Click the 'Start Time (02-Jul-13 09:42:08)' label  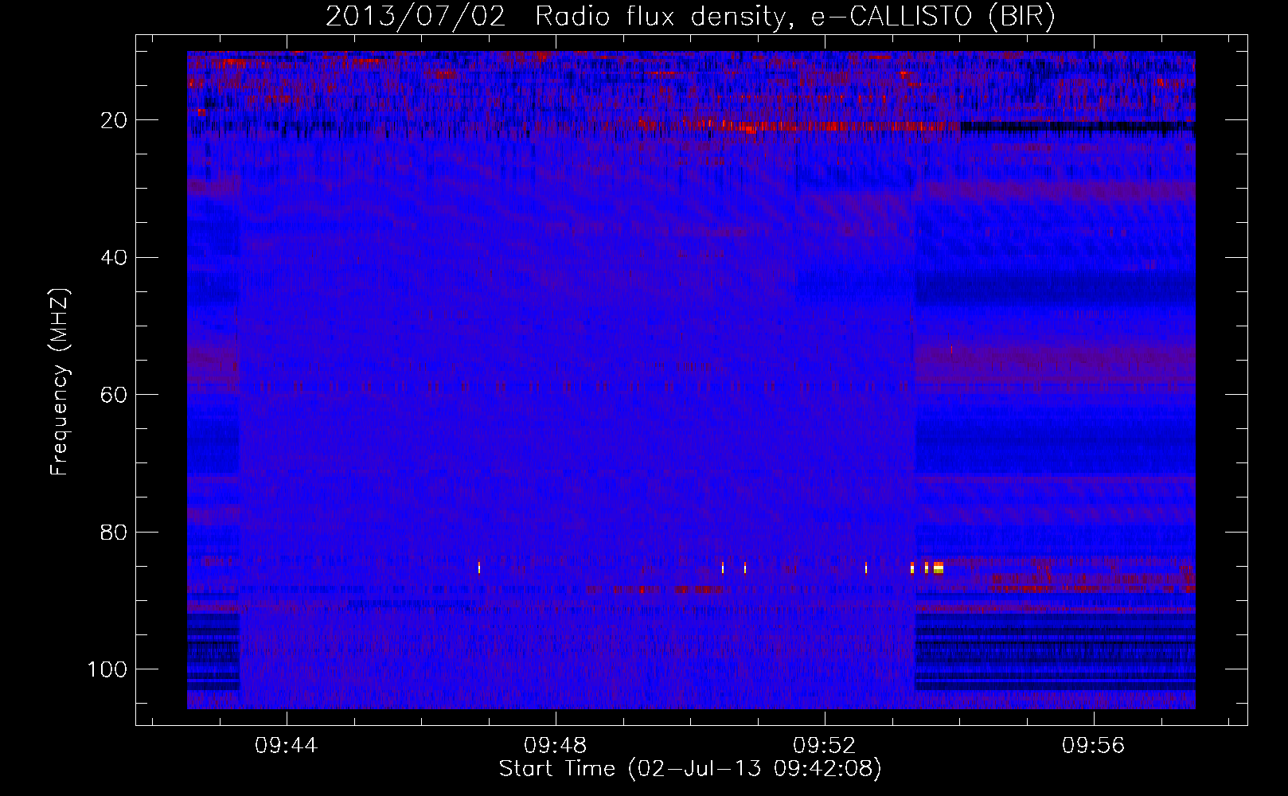tap(690, 769)
